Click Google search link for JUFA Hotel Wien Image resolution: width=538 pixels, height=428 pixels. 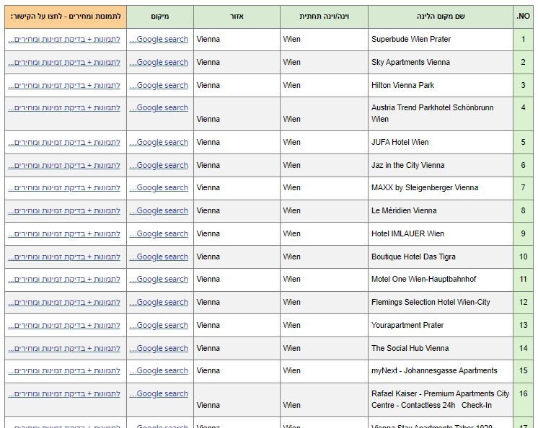pos(159,143)
